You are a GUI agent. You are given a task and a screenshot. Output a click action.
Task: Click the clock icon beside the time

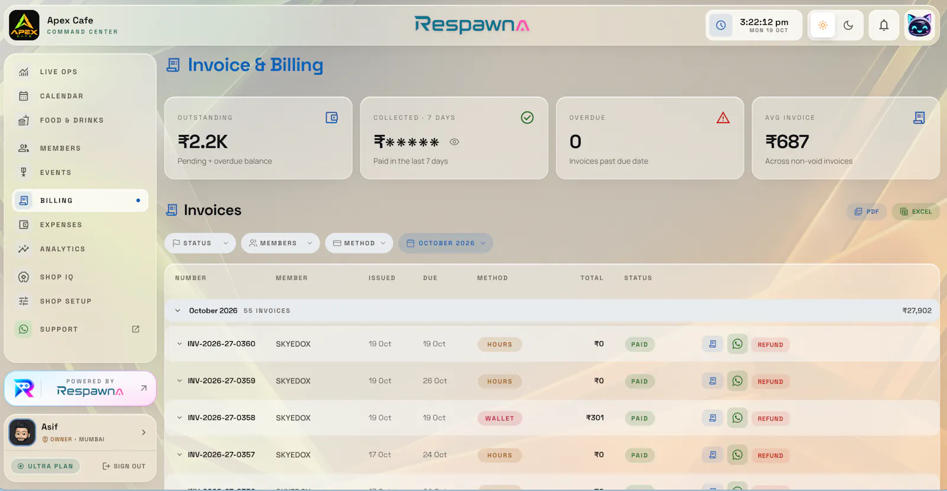pos(721,25)
